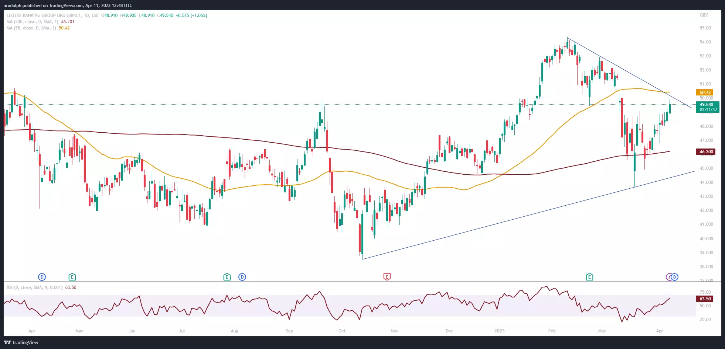The height and width of the screenshot is (349, 725).
Task: Click the lightning bolt event marker near April 2023
Action: pyautogui.click(x=669, y=277)
